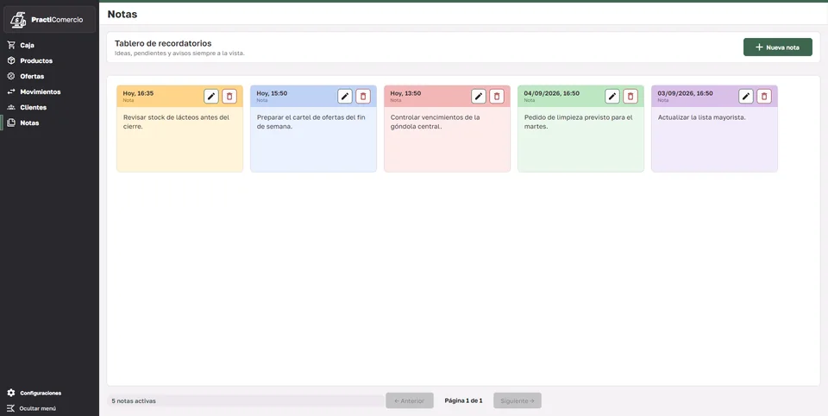This screenshot has height=416, width=828.
Task: Click the '04/09/2026, 16:50' timestamp
Action: (x=551, y=93)
